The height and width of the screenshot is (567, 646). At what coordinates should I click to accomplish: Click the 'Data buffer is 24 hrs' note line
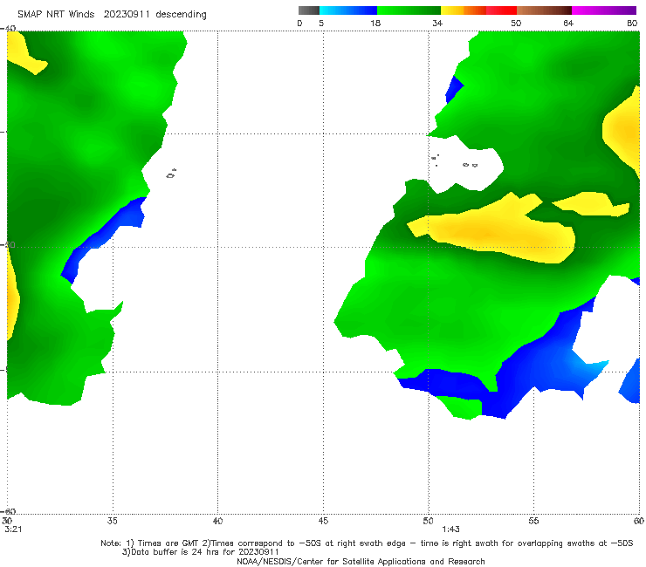(201, 552)
